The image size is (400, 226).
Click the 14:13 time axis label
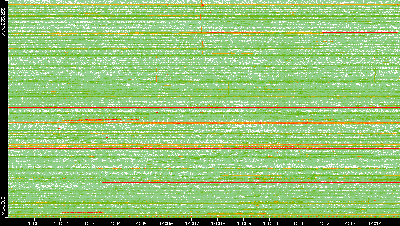click(348, 223)
